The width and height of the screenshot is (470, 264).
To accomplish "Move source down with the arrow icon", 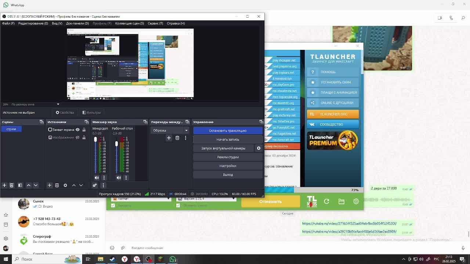I will click(81, 185).
